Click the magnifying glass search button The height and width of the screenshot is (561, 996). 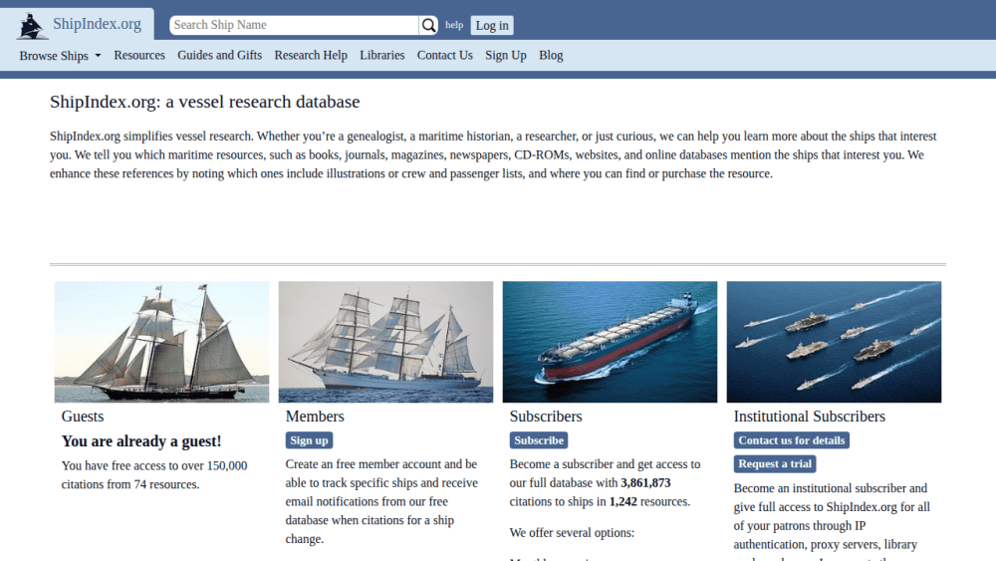point(428,26)
